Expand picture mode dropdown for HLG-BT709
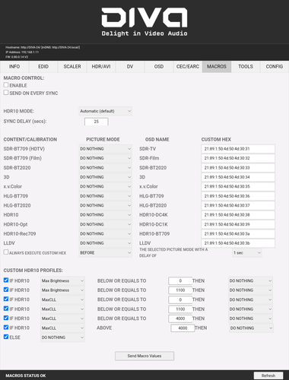289x380 pixels. pyautogui.click(x=105, y=196)
